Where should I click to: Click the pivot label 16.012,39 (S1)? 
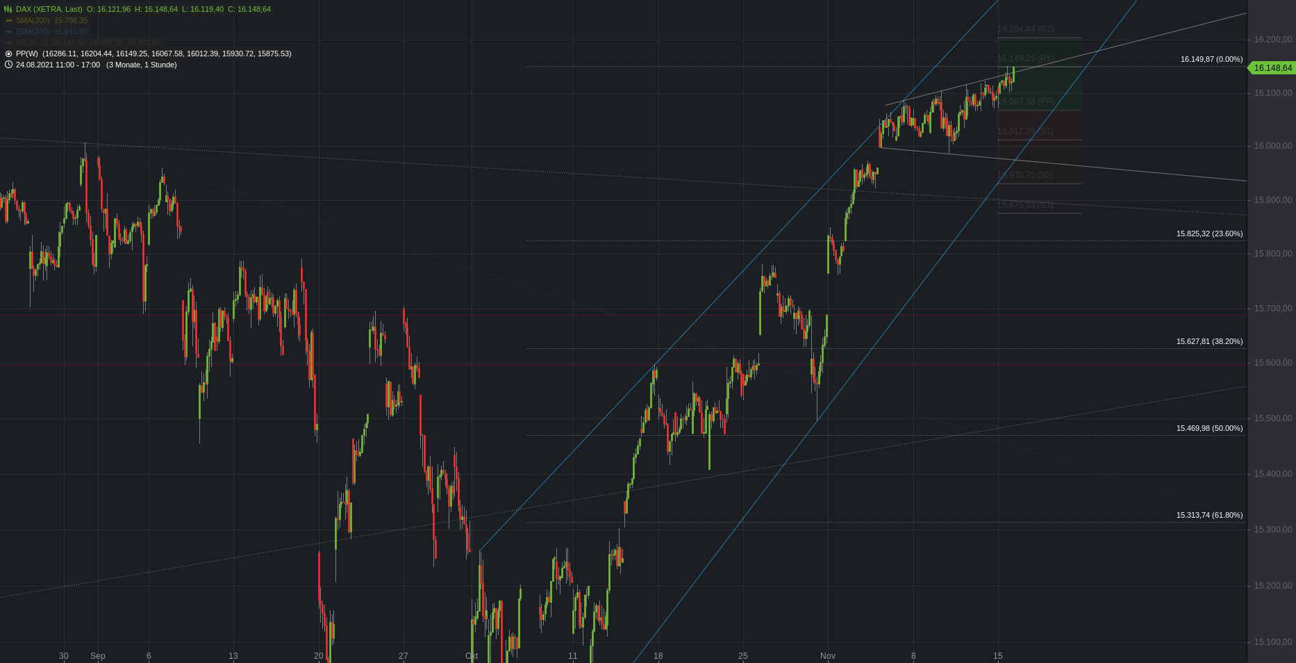[1025, 131]
